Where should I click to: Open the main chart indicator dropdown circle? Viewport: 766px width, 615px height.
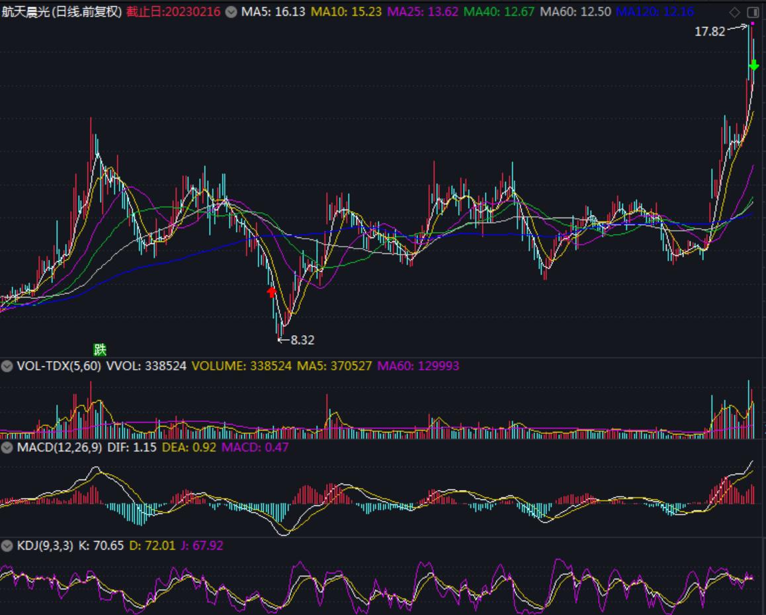(231, 12)
